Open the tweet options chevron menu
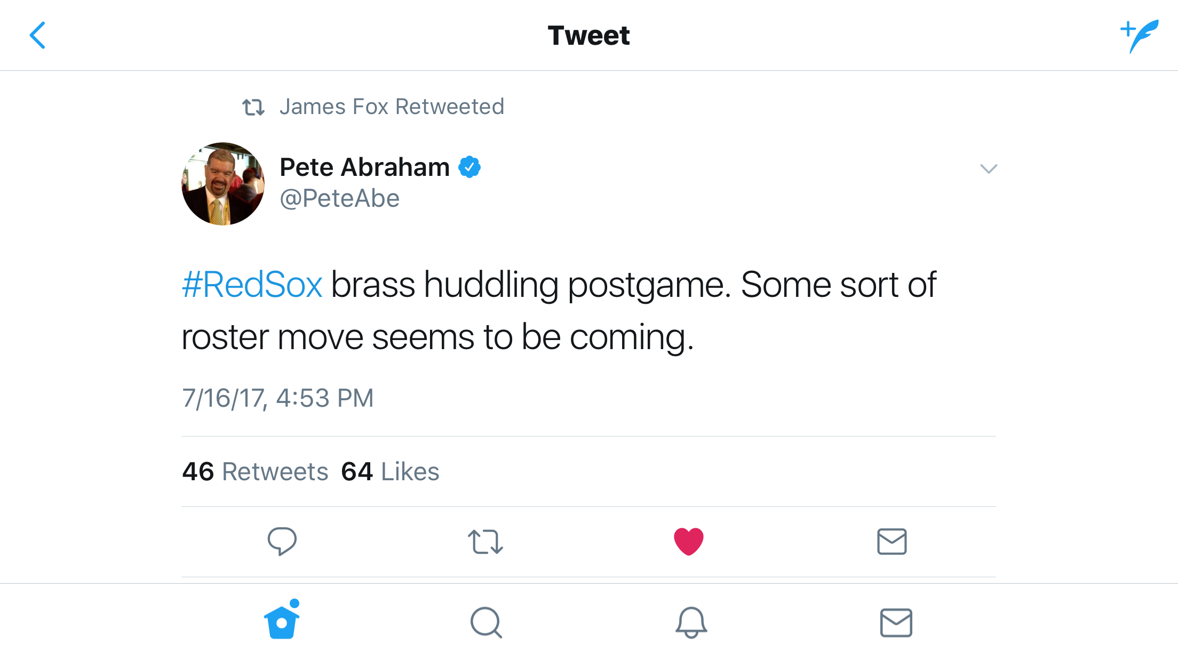Viewport: 1178px width, 662px height. pos(989,169)
